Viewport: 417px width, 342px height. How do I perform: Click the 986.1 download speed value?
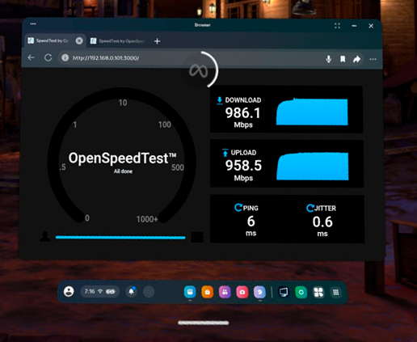coord(242,113)
